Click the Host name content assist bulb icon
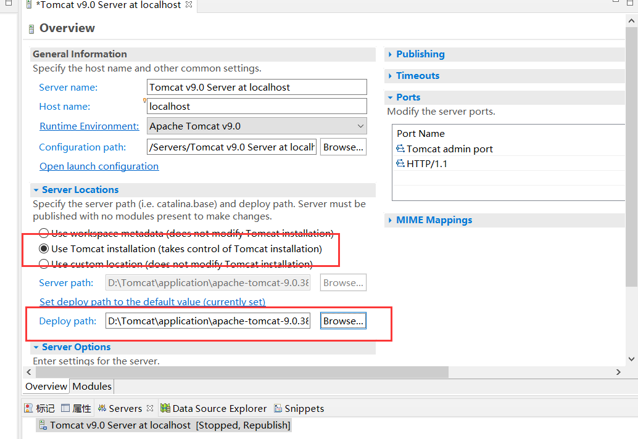This screenshot has height=439, width=638. point(144,101)
